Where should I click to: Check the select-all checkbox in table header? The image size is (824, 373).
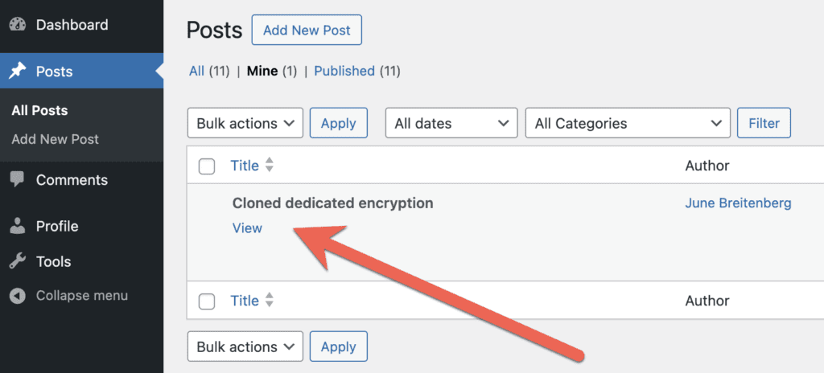pyautogui.click(x=207, y=166)
